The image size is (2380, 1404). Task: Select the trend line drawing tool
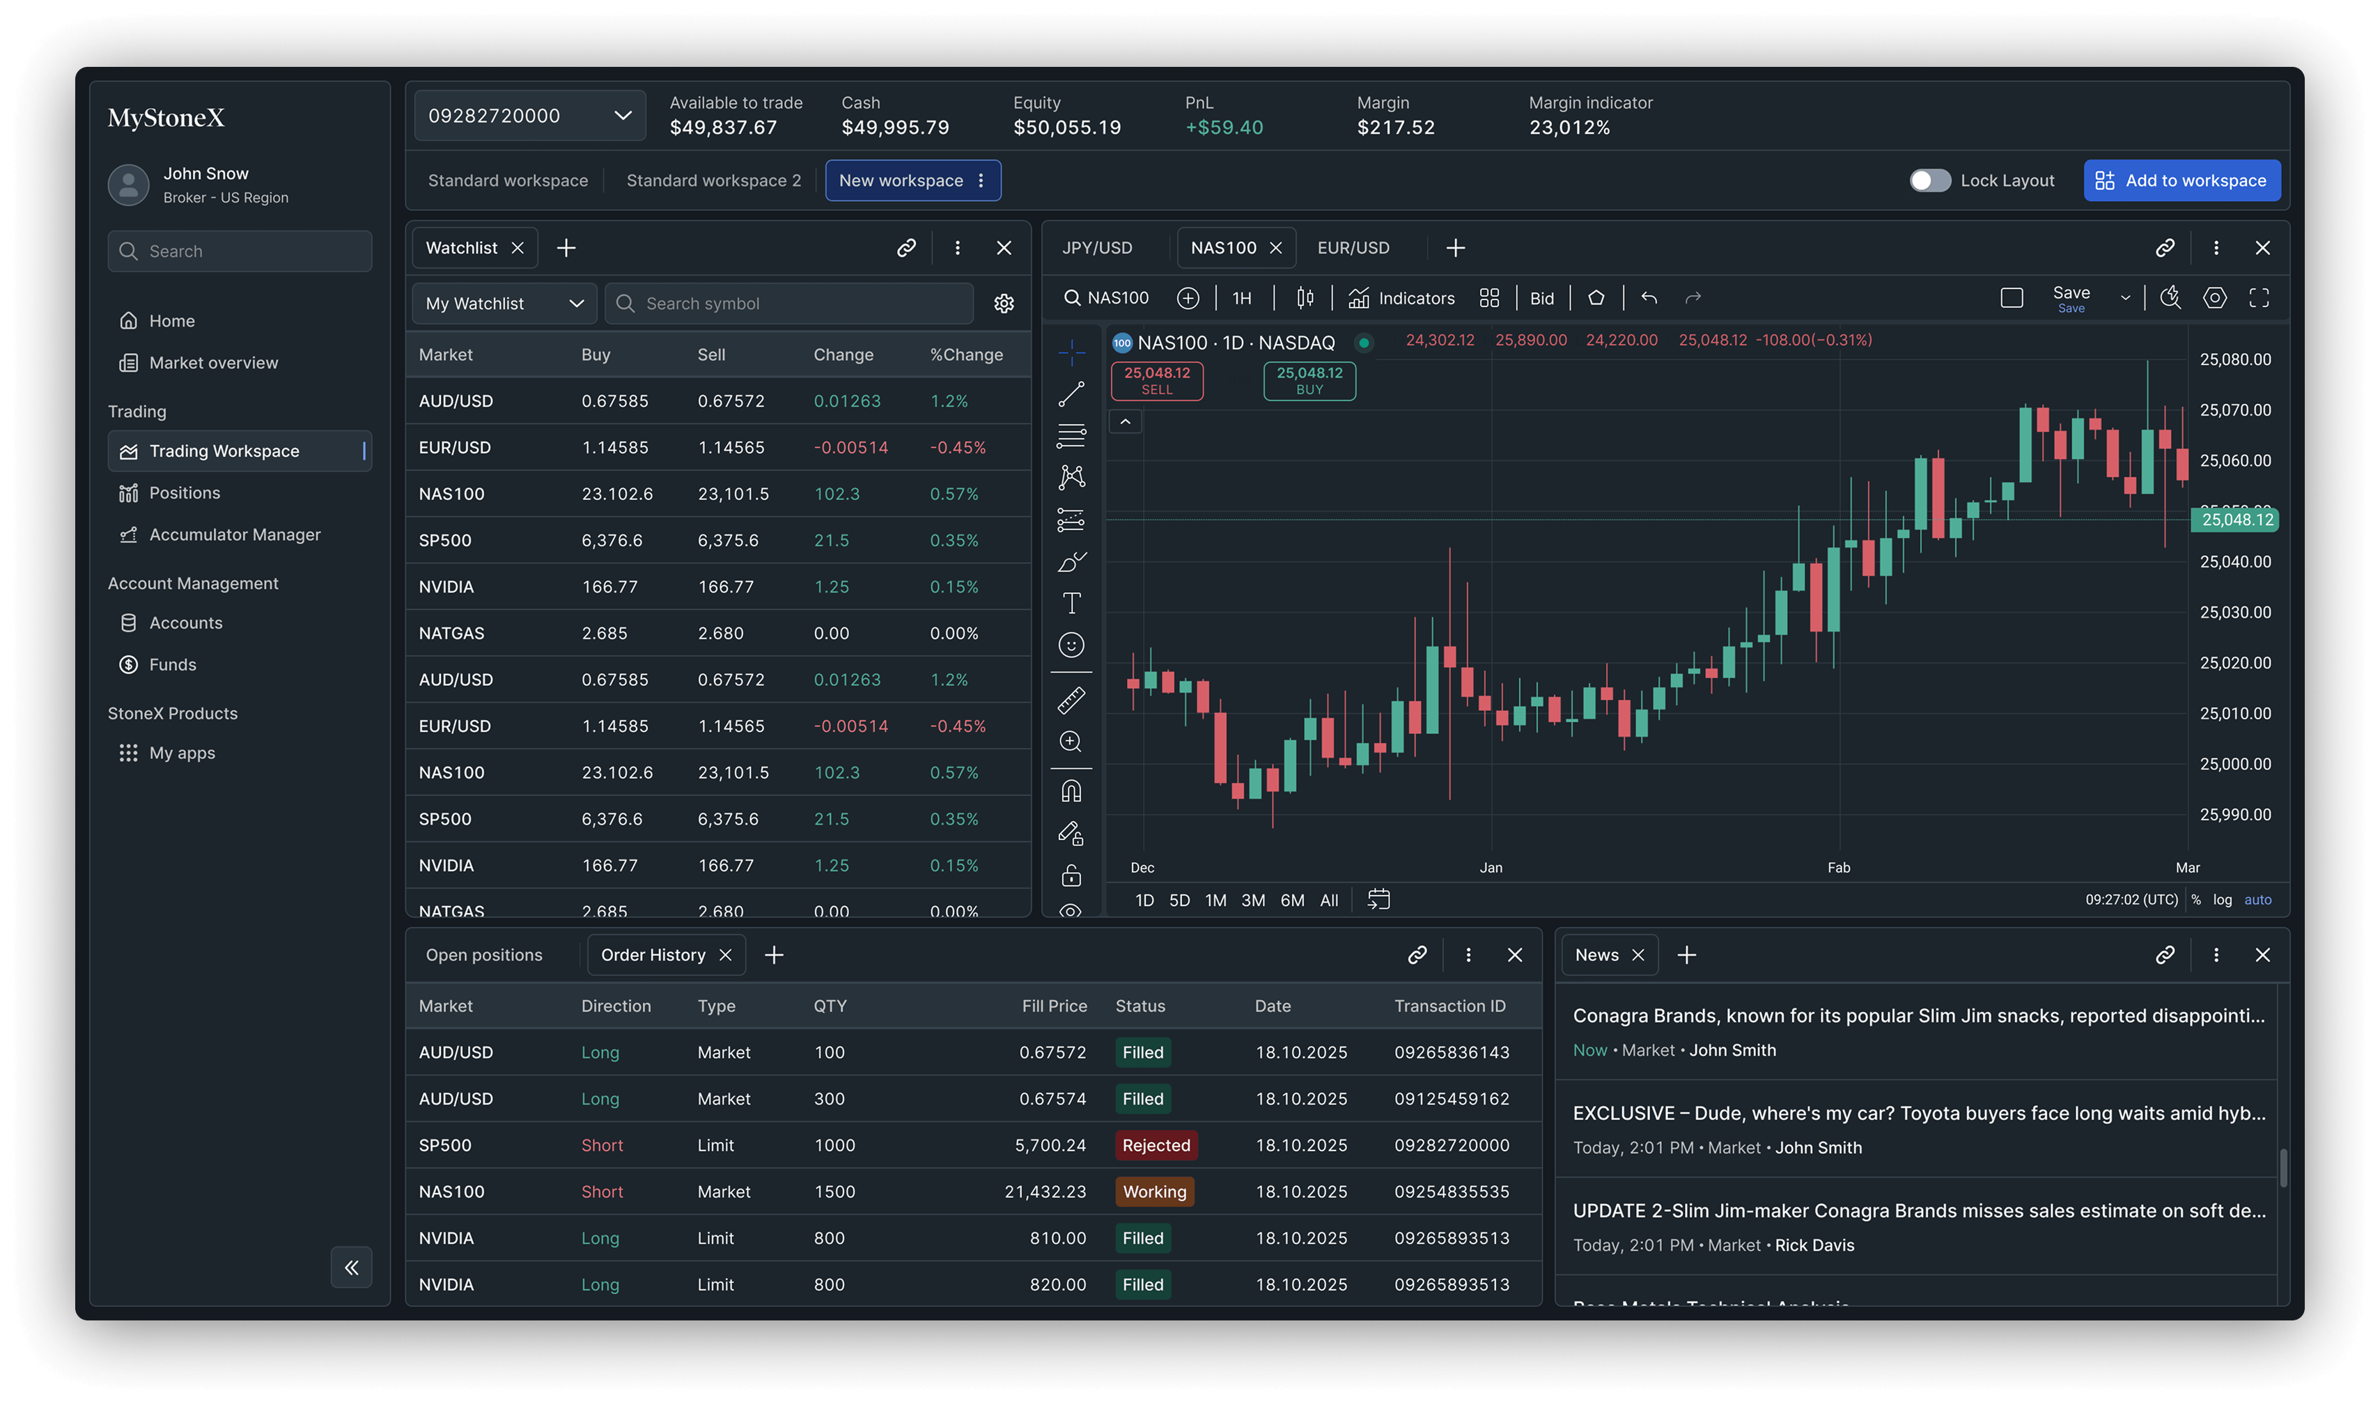1071,393
